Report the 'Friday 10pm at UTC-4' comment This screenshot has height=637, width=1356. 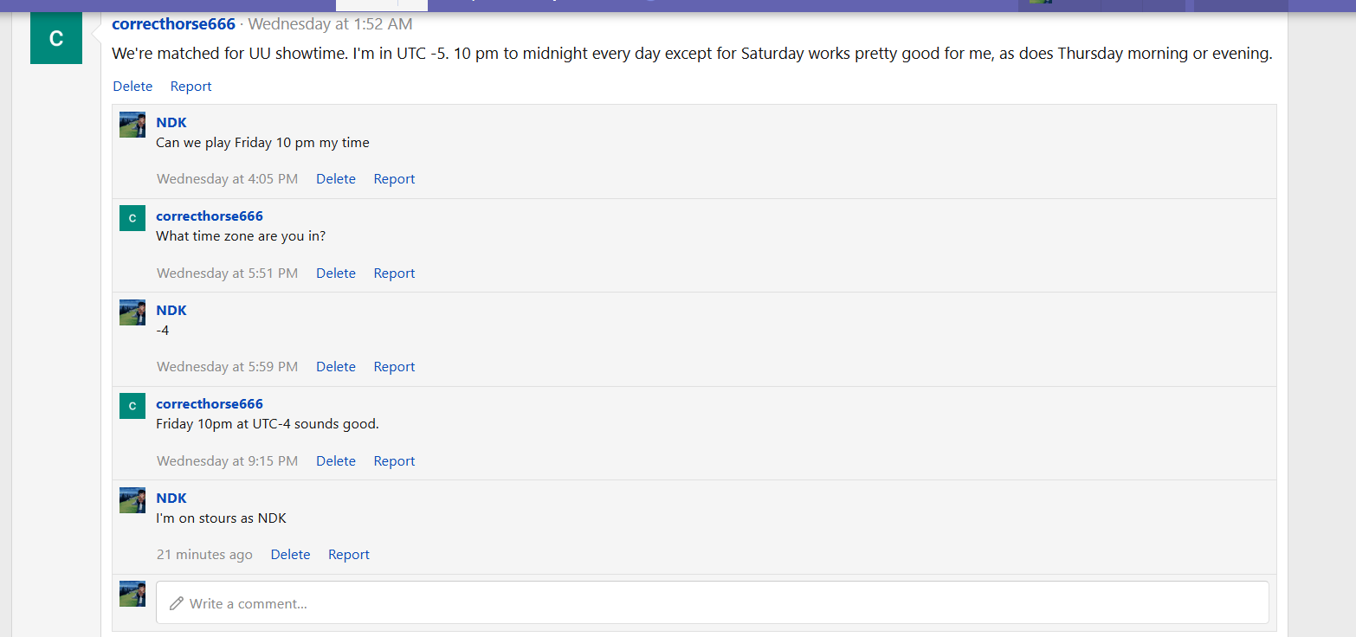point(394,461)
